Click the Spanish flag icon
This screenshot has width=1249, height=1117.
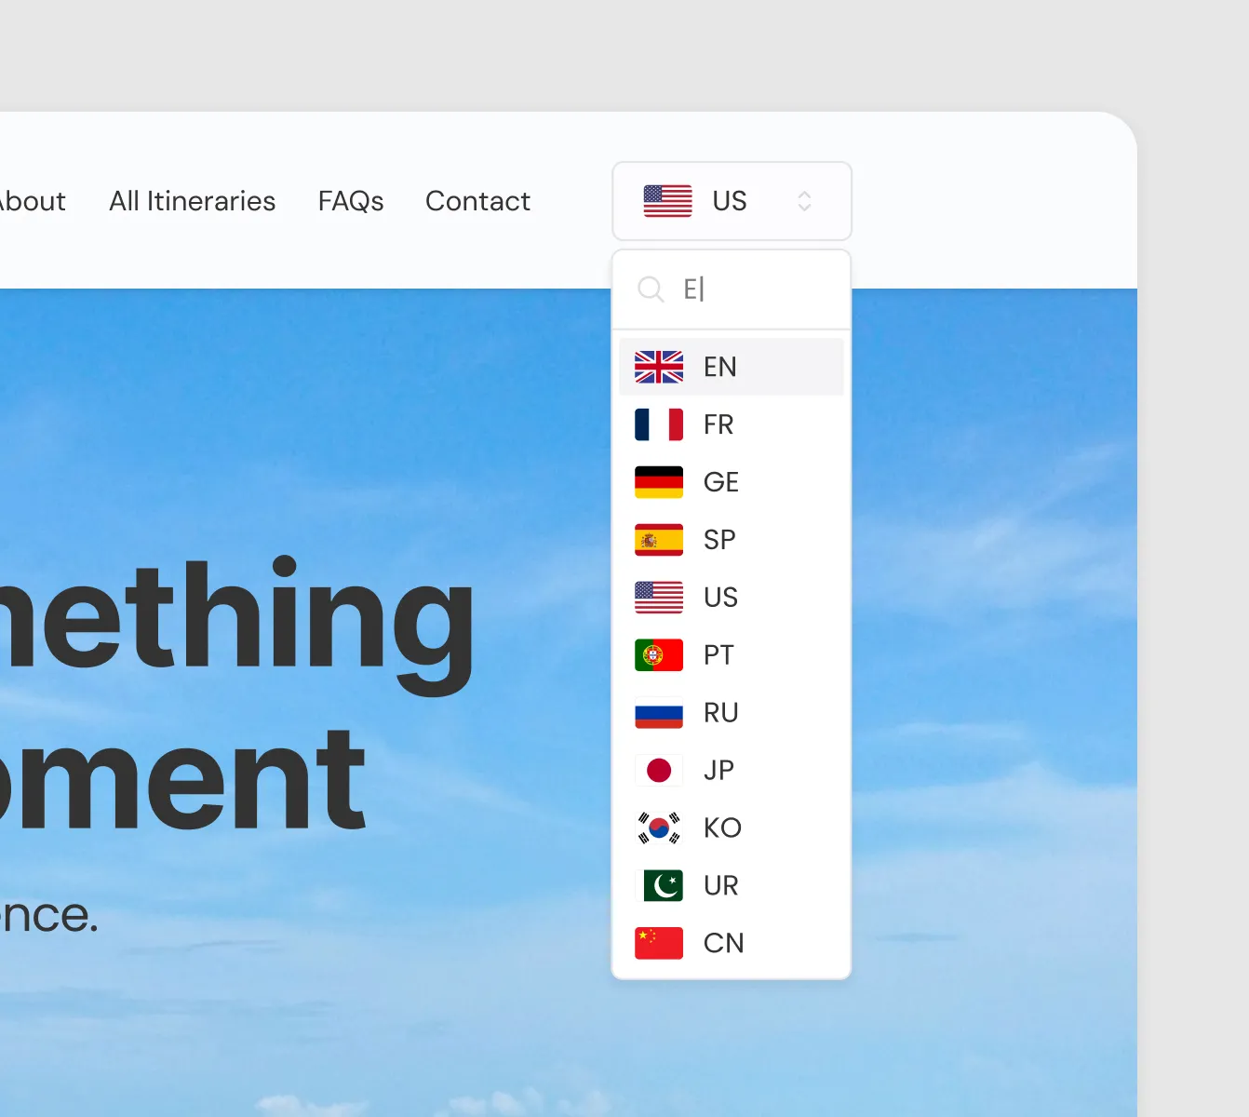[x=659, y=540]
